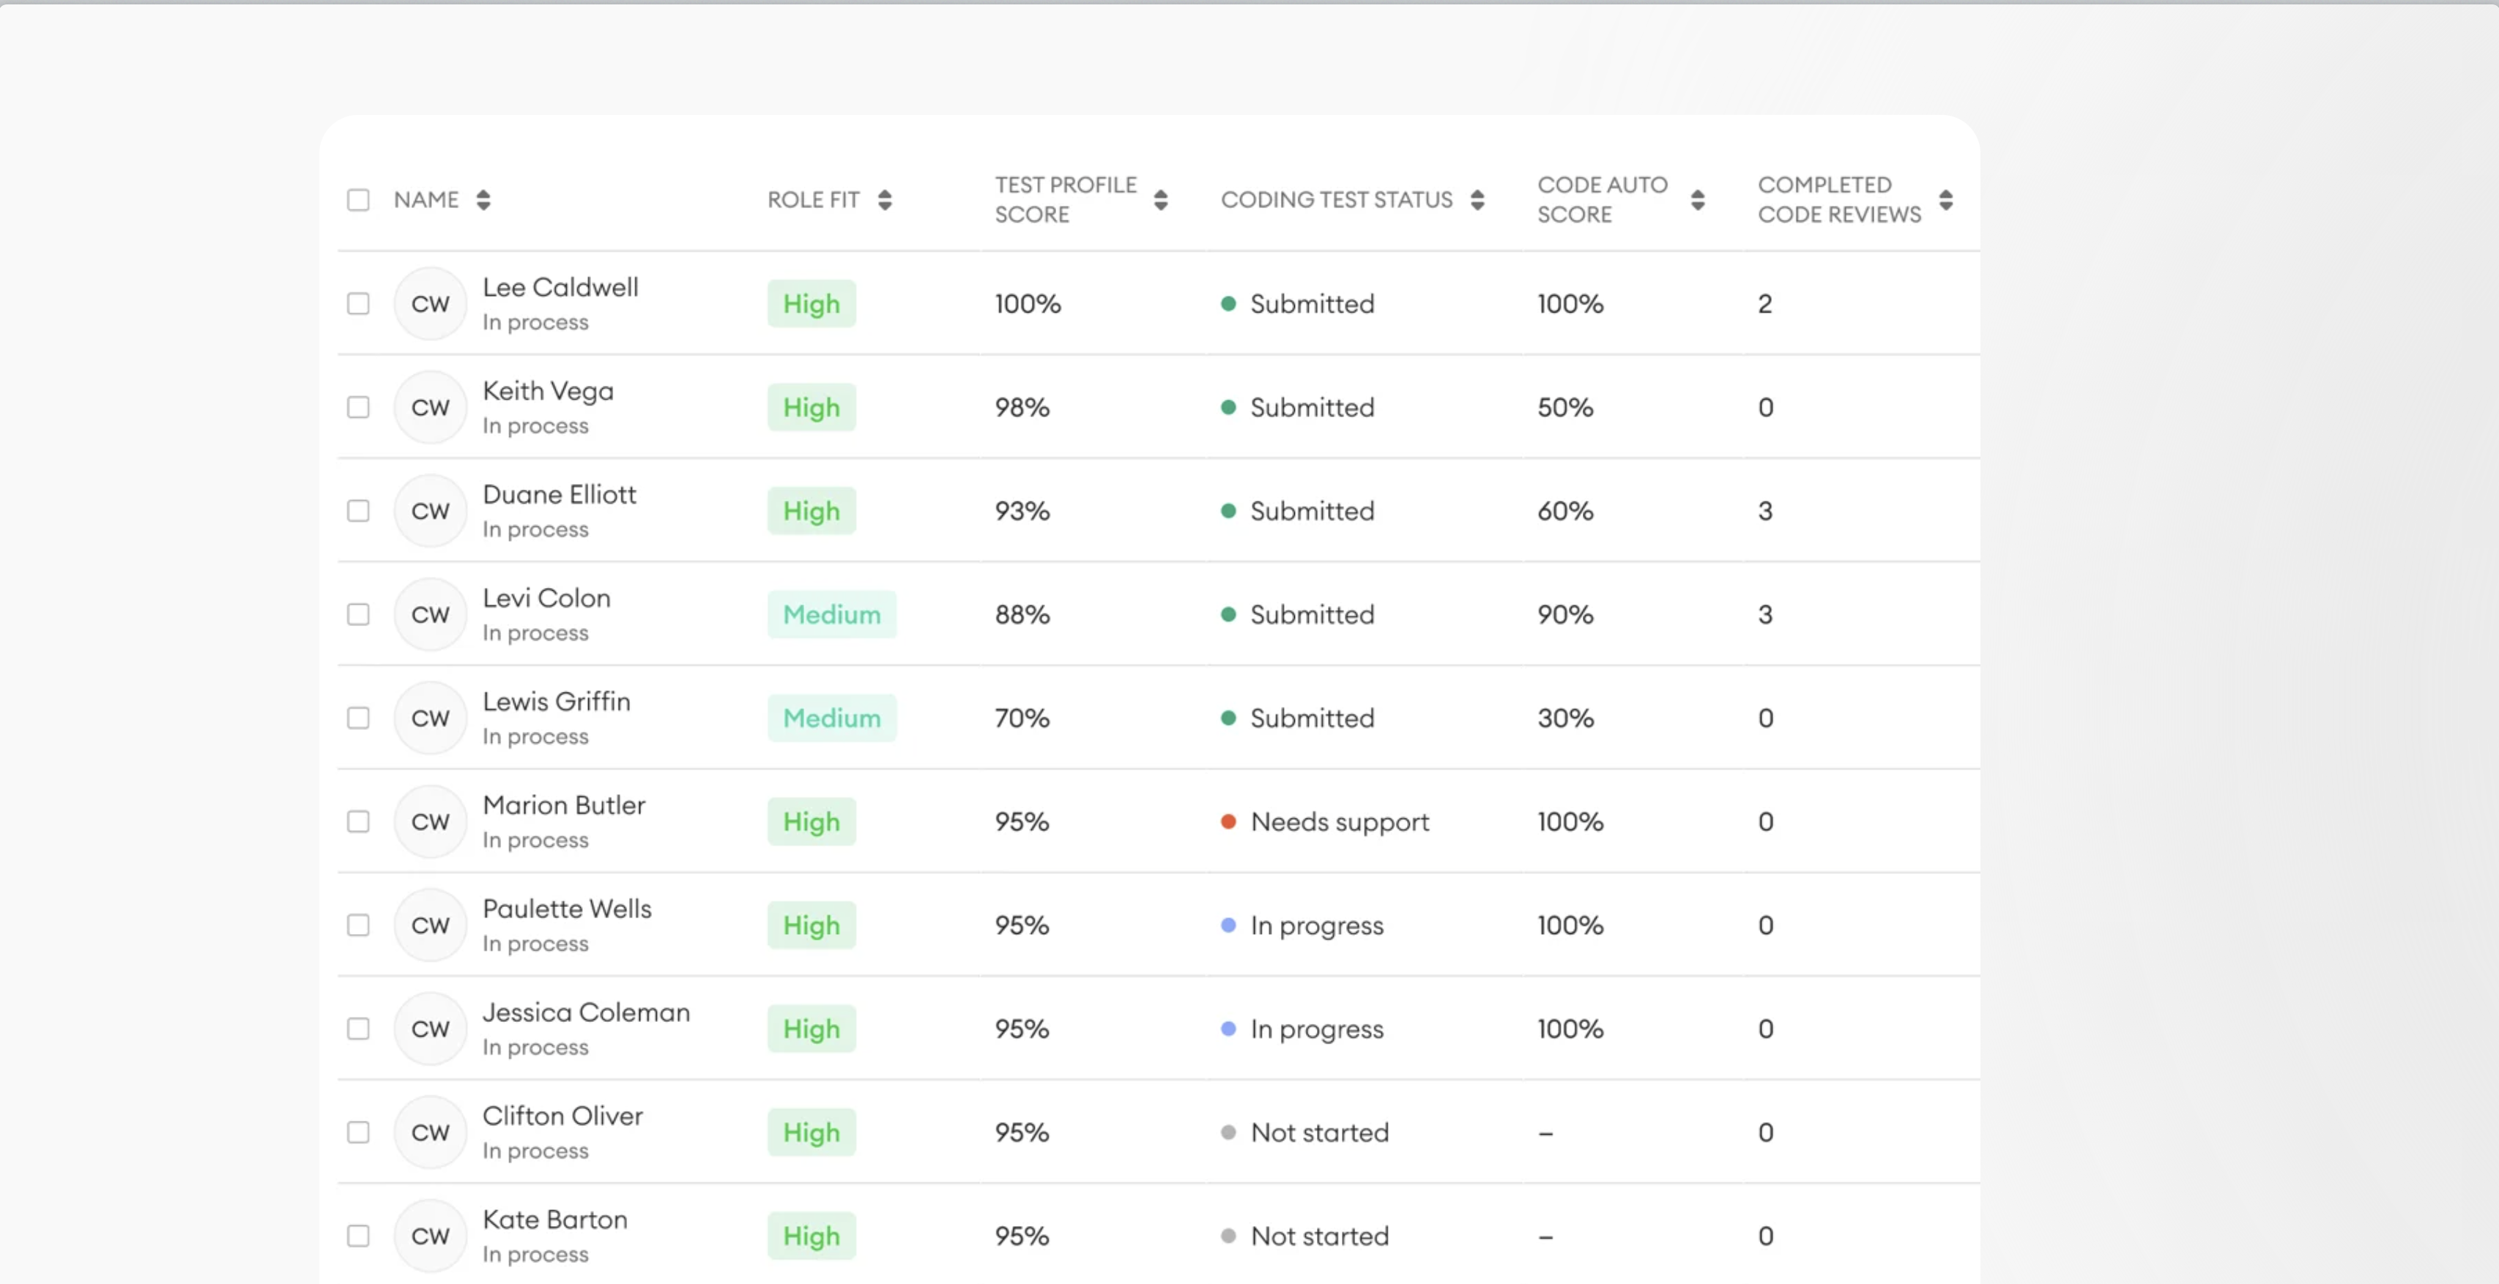Open Keith Vega's CW avatar

coord(430,407)
